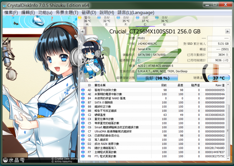Viewport: 234px width, 166px height.
Task: Click raw value 0033000E0025
Action: (x=215, y=115)
